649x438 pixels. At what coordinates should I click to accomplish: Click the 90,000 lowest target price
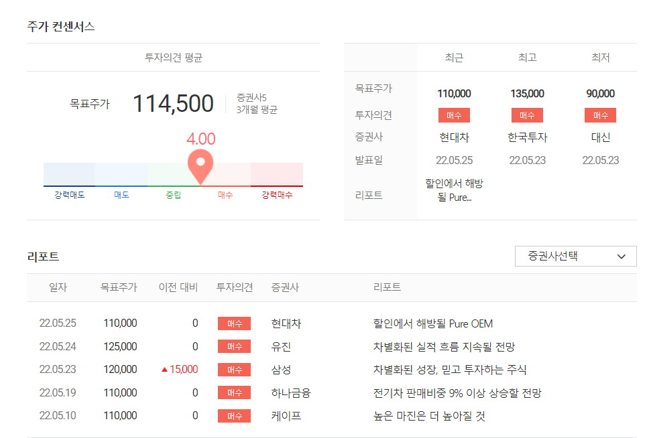click(601, 94)
